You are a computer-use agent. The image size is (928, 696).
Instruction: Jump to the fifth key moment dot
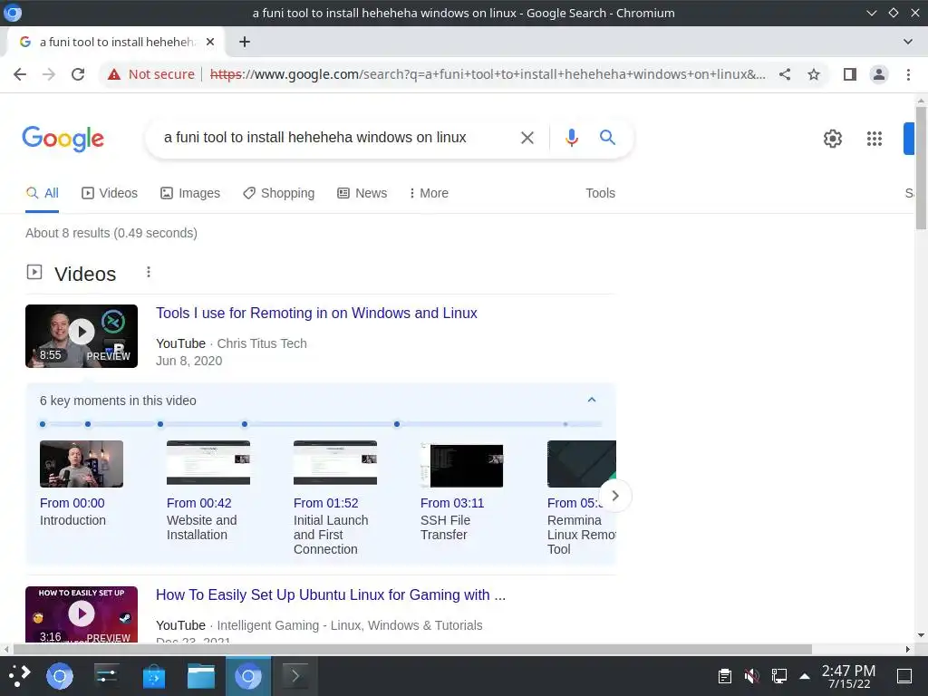[x=397, y=424]
